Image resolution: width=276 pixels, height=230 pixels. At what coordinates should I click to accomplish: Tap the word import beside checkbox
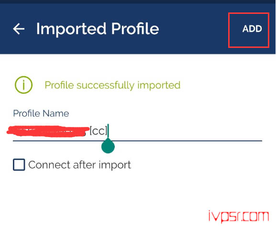tap(115, 165)
